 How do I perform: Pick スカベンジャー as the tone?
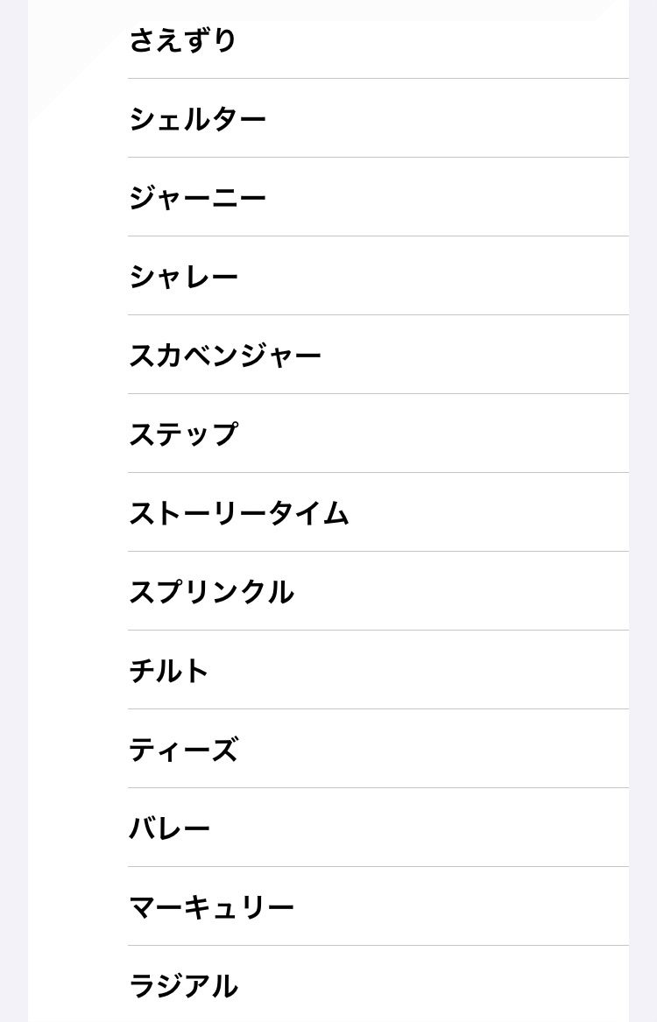[x=225, y=356]
